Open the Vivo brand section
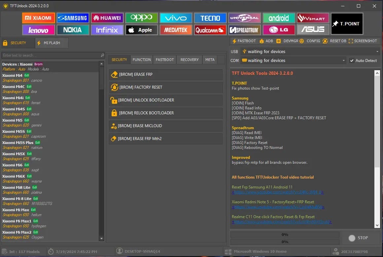The width and height of the screenshot is (383, 257). pos(176,18)
